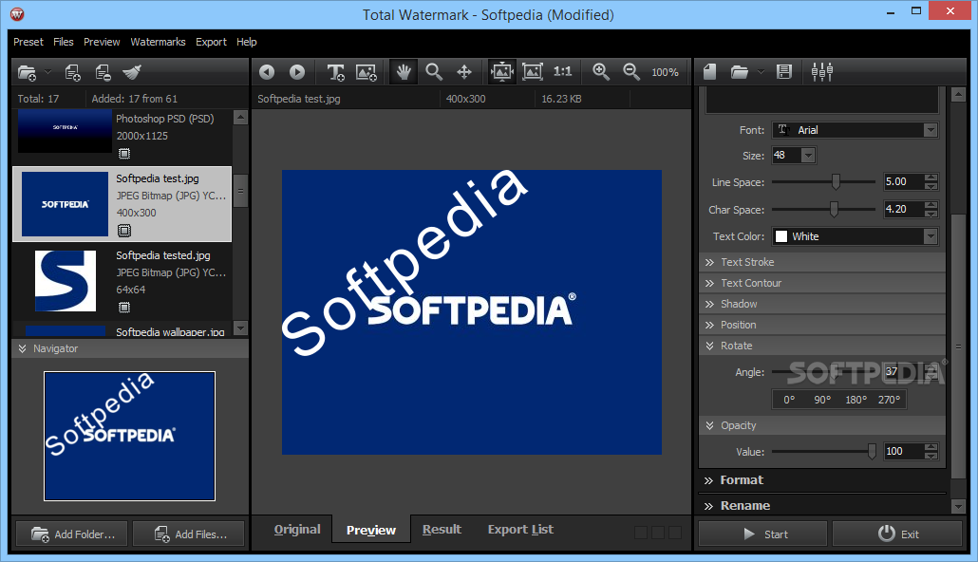
Task: Expand the Rename section
Action: click(822, 505)
